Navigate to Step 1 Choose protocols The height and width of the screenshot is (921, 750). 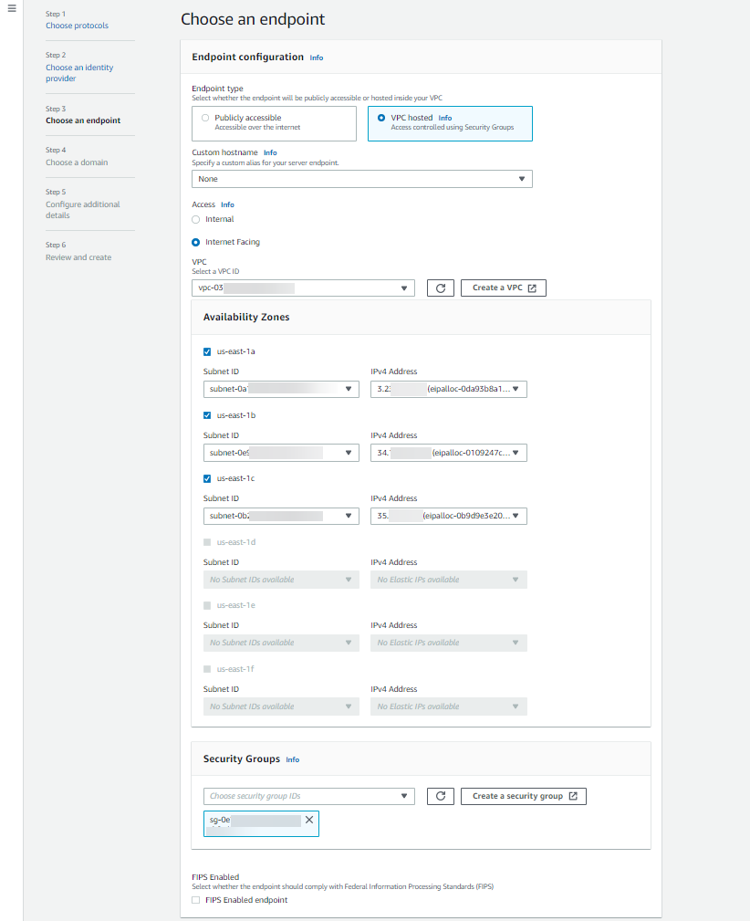pyautogui.click(x=76, y=25)
